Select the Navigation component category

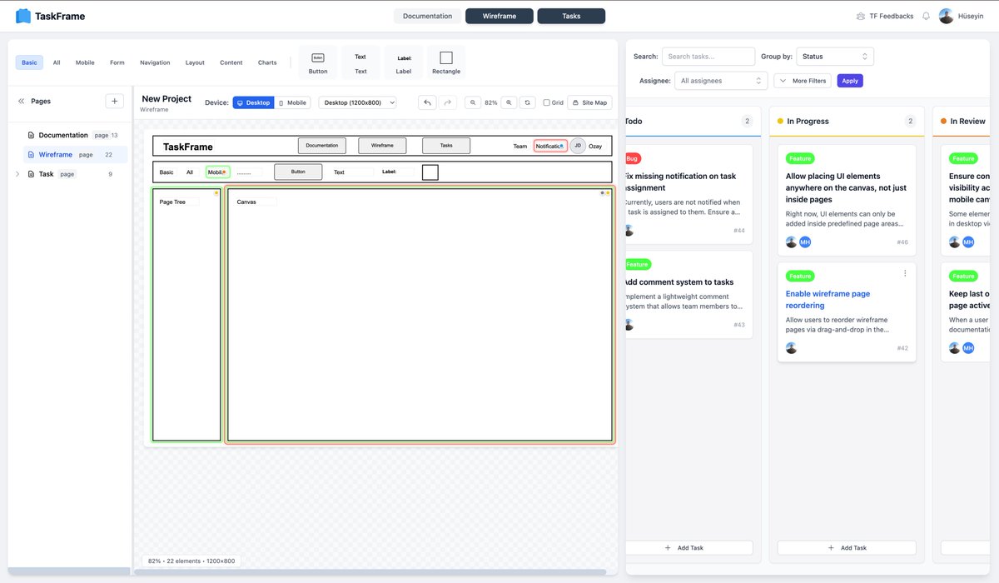pos(155,62)
